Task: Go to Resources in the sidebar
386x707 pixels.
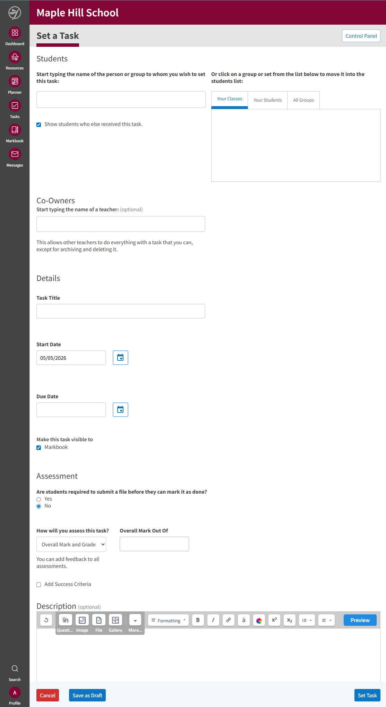Action: pos(15,60)
